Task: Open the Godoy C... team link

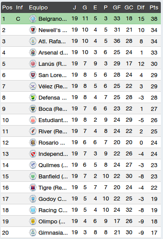Action: [x=52, y=199]
